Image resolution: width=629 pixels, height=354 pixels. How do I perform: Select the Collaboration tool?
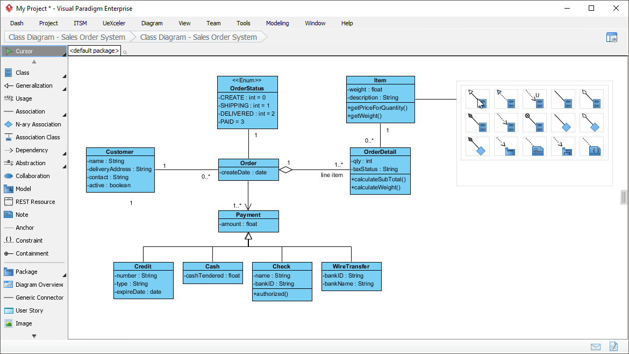pos(34,176)
